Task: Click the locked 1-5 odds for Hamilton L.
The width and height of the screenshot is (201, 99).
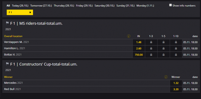Action: click(x=163, y=49)
